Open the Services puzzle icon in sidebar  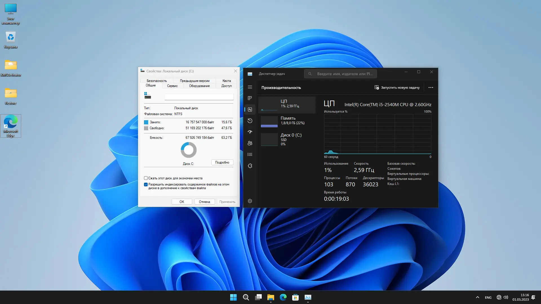[x=250, y=166]
